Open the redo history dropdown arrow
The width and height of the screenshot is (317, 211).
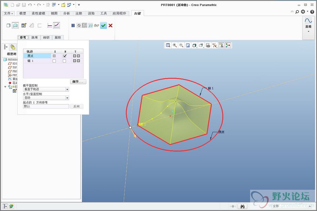[43, 5]
